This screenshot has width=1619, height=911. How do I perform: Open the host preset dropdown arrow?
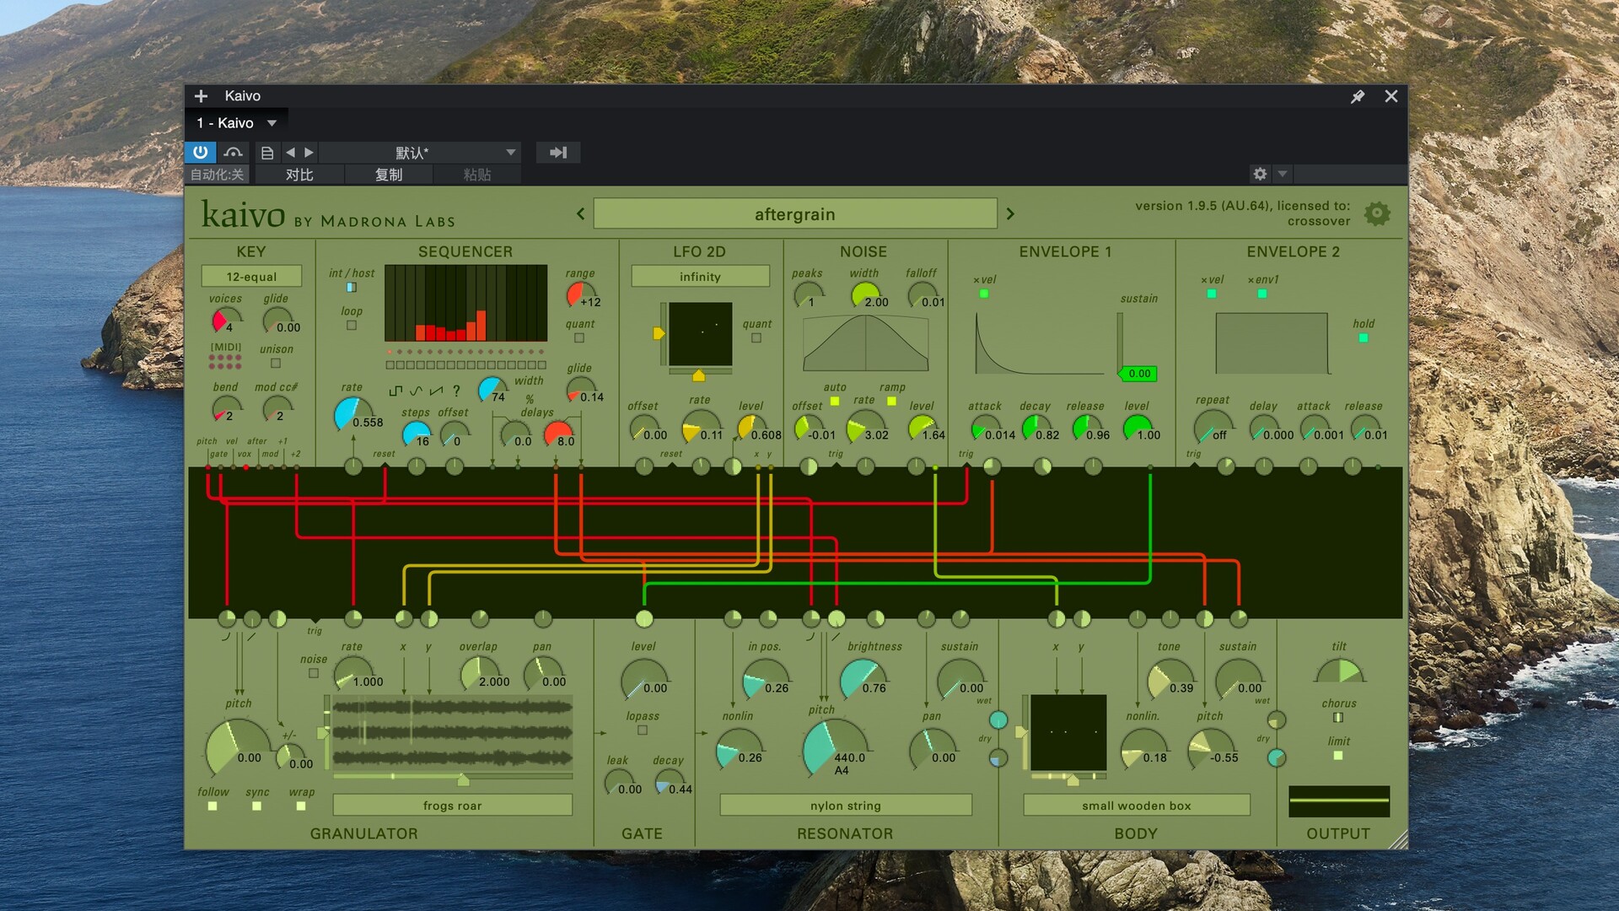(511, 152)
